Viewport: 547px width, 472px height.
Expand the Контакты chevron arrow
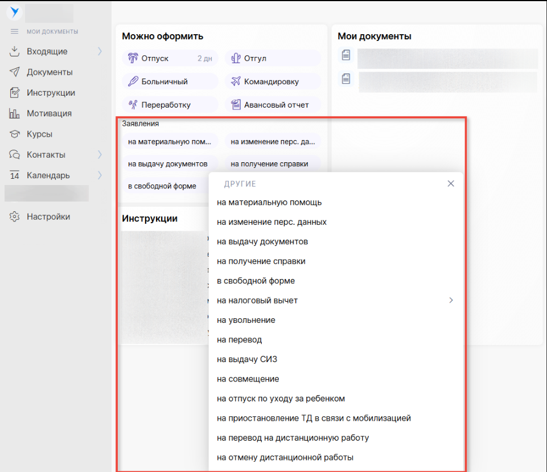tap(100, 155)
